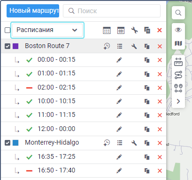192x180 pixels.
Task: Uncheck the Boston Route 7 checkbox
Action: click(x=8, y=46)
